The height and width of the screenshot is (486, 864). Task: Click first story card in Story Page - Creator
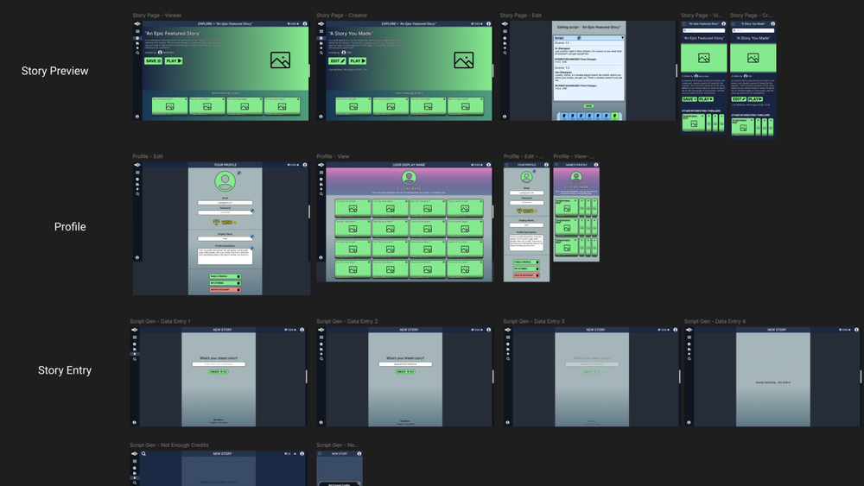coord(353,106)
